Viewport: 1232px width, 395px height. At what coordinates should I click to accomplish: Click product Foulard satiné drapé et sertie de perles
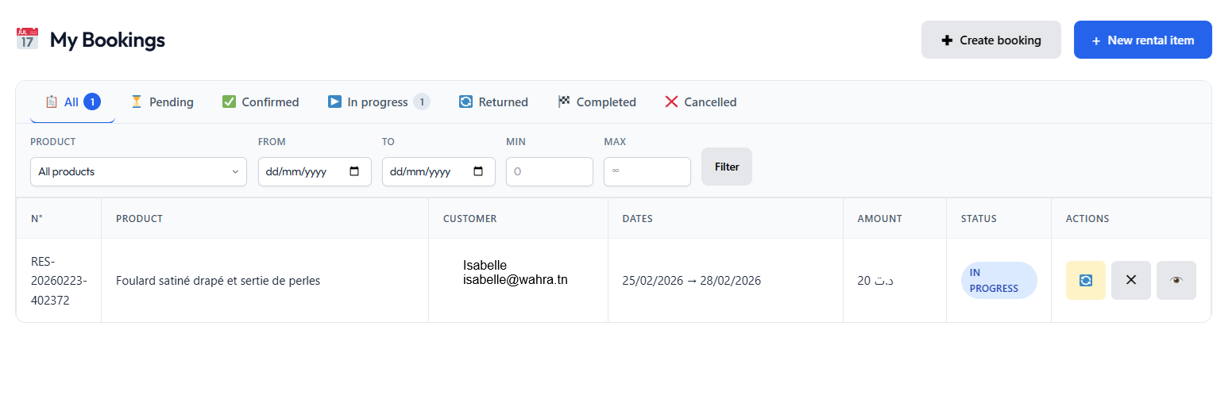(218, 280)
